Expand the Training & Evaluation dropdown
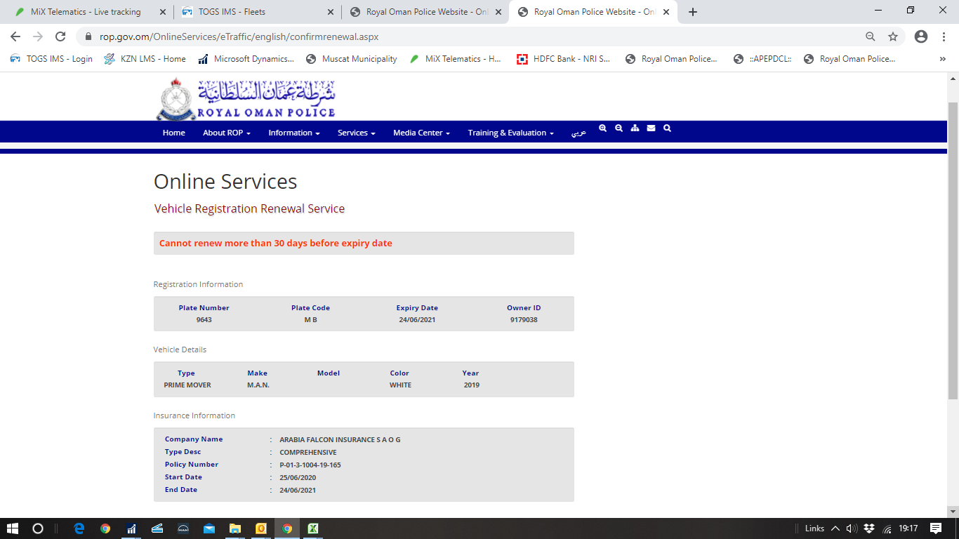 (510, 133)
